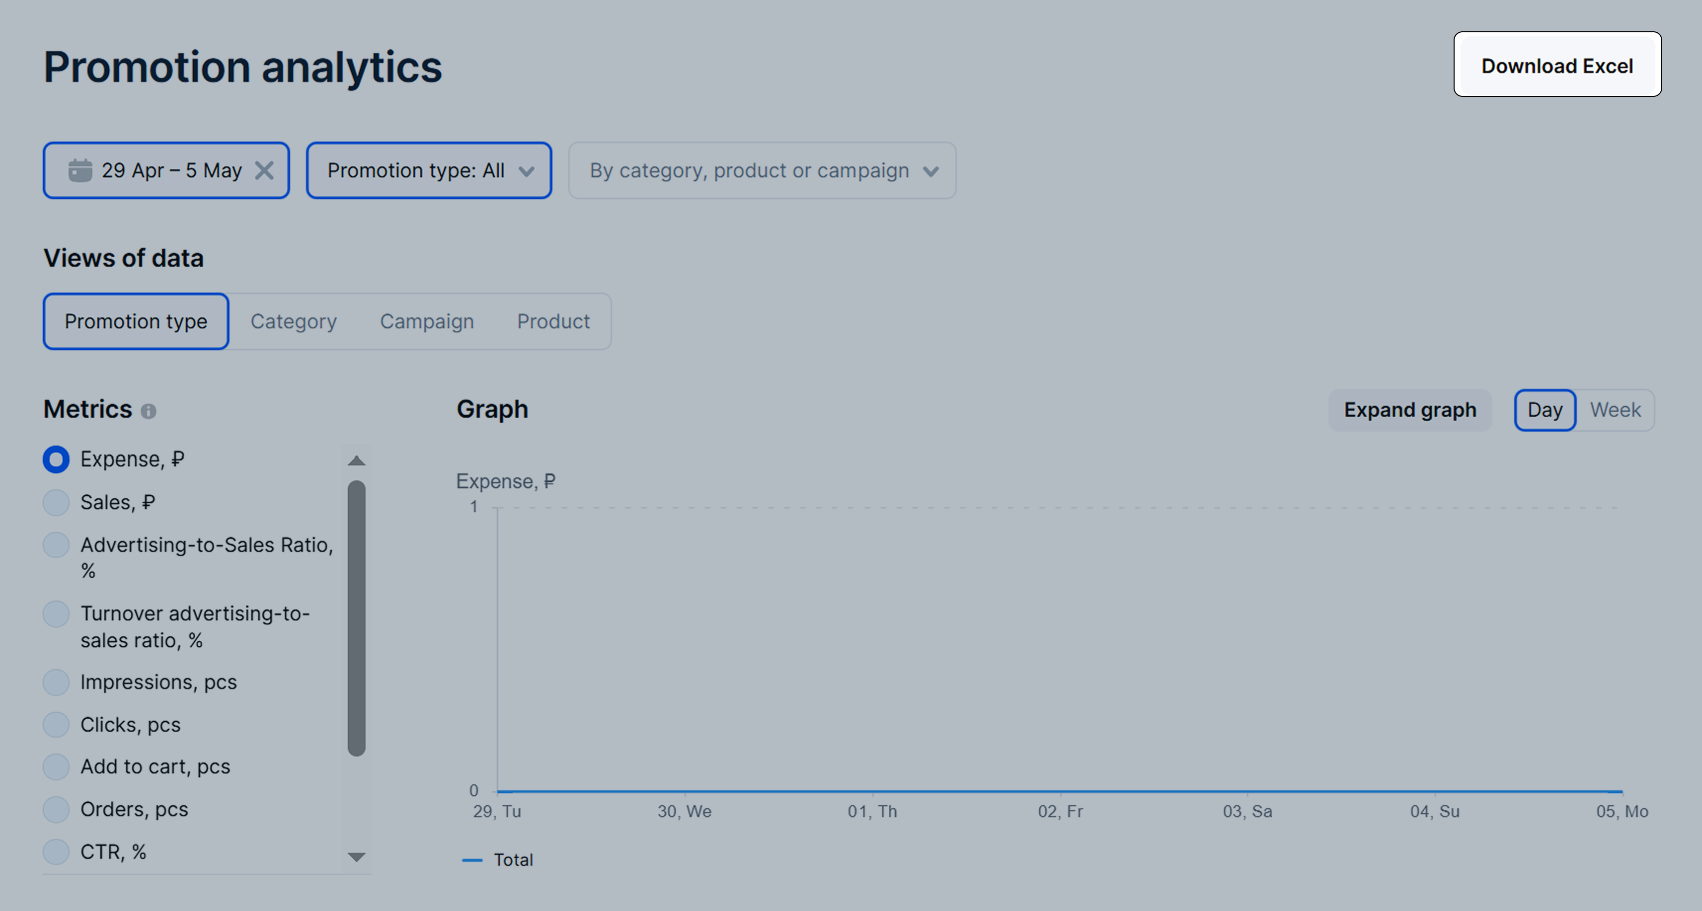Image resolution: width=1702 pixels, height=911 pixels.
Task: Click the Views of data heading
Action: click(124, 258)
